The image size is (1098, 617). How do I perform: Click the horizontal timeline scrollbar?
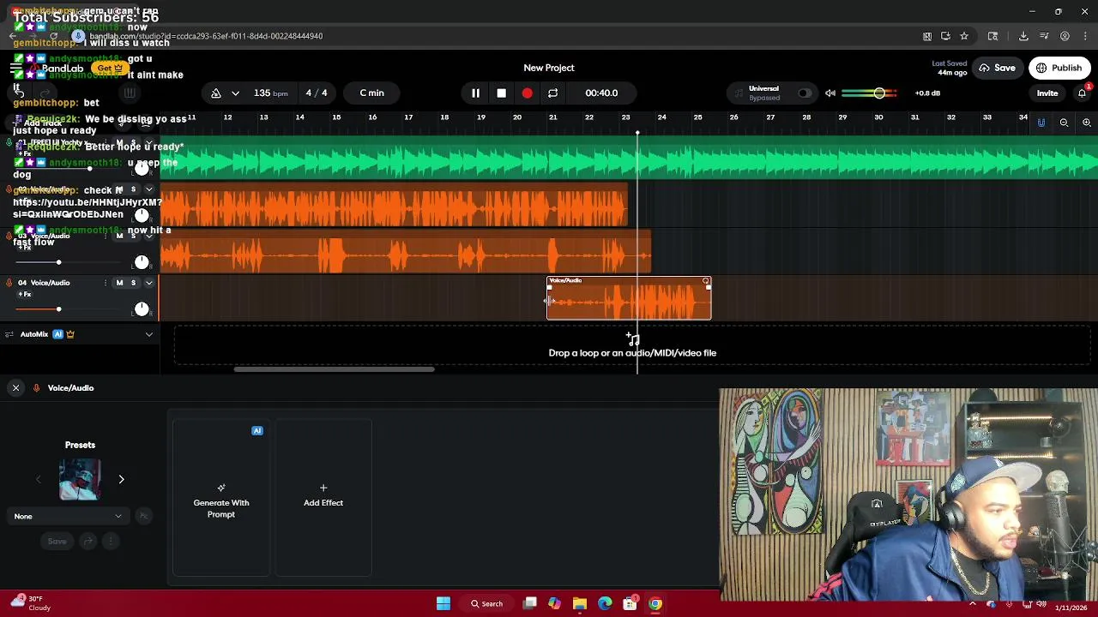pyautogui.click(x=334, y=369)
